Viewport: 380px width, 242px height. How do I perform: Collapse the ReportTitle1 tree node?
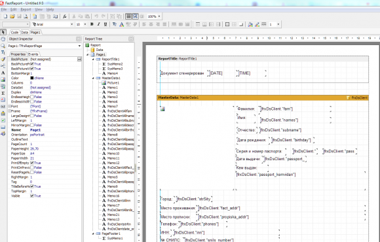tap(93, 60)
